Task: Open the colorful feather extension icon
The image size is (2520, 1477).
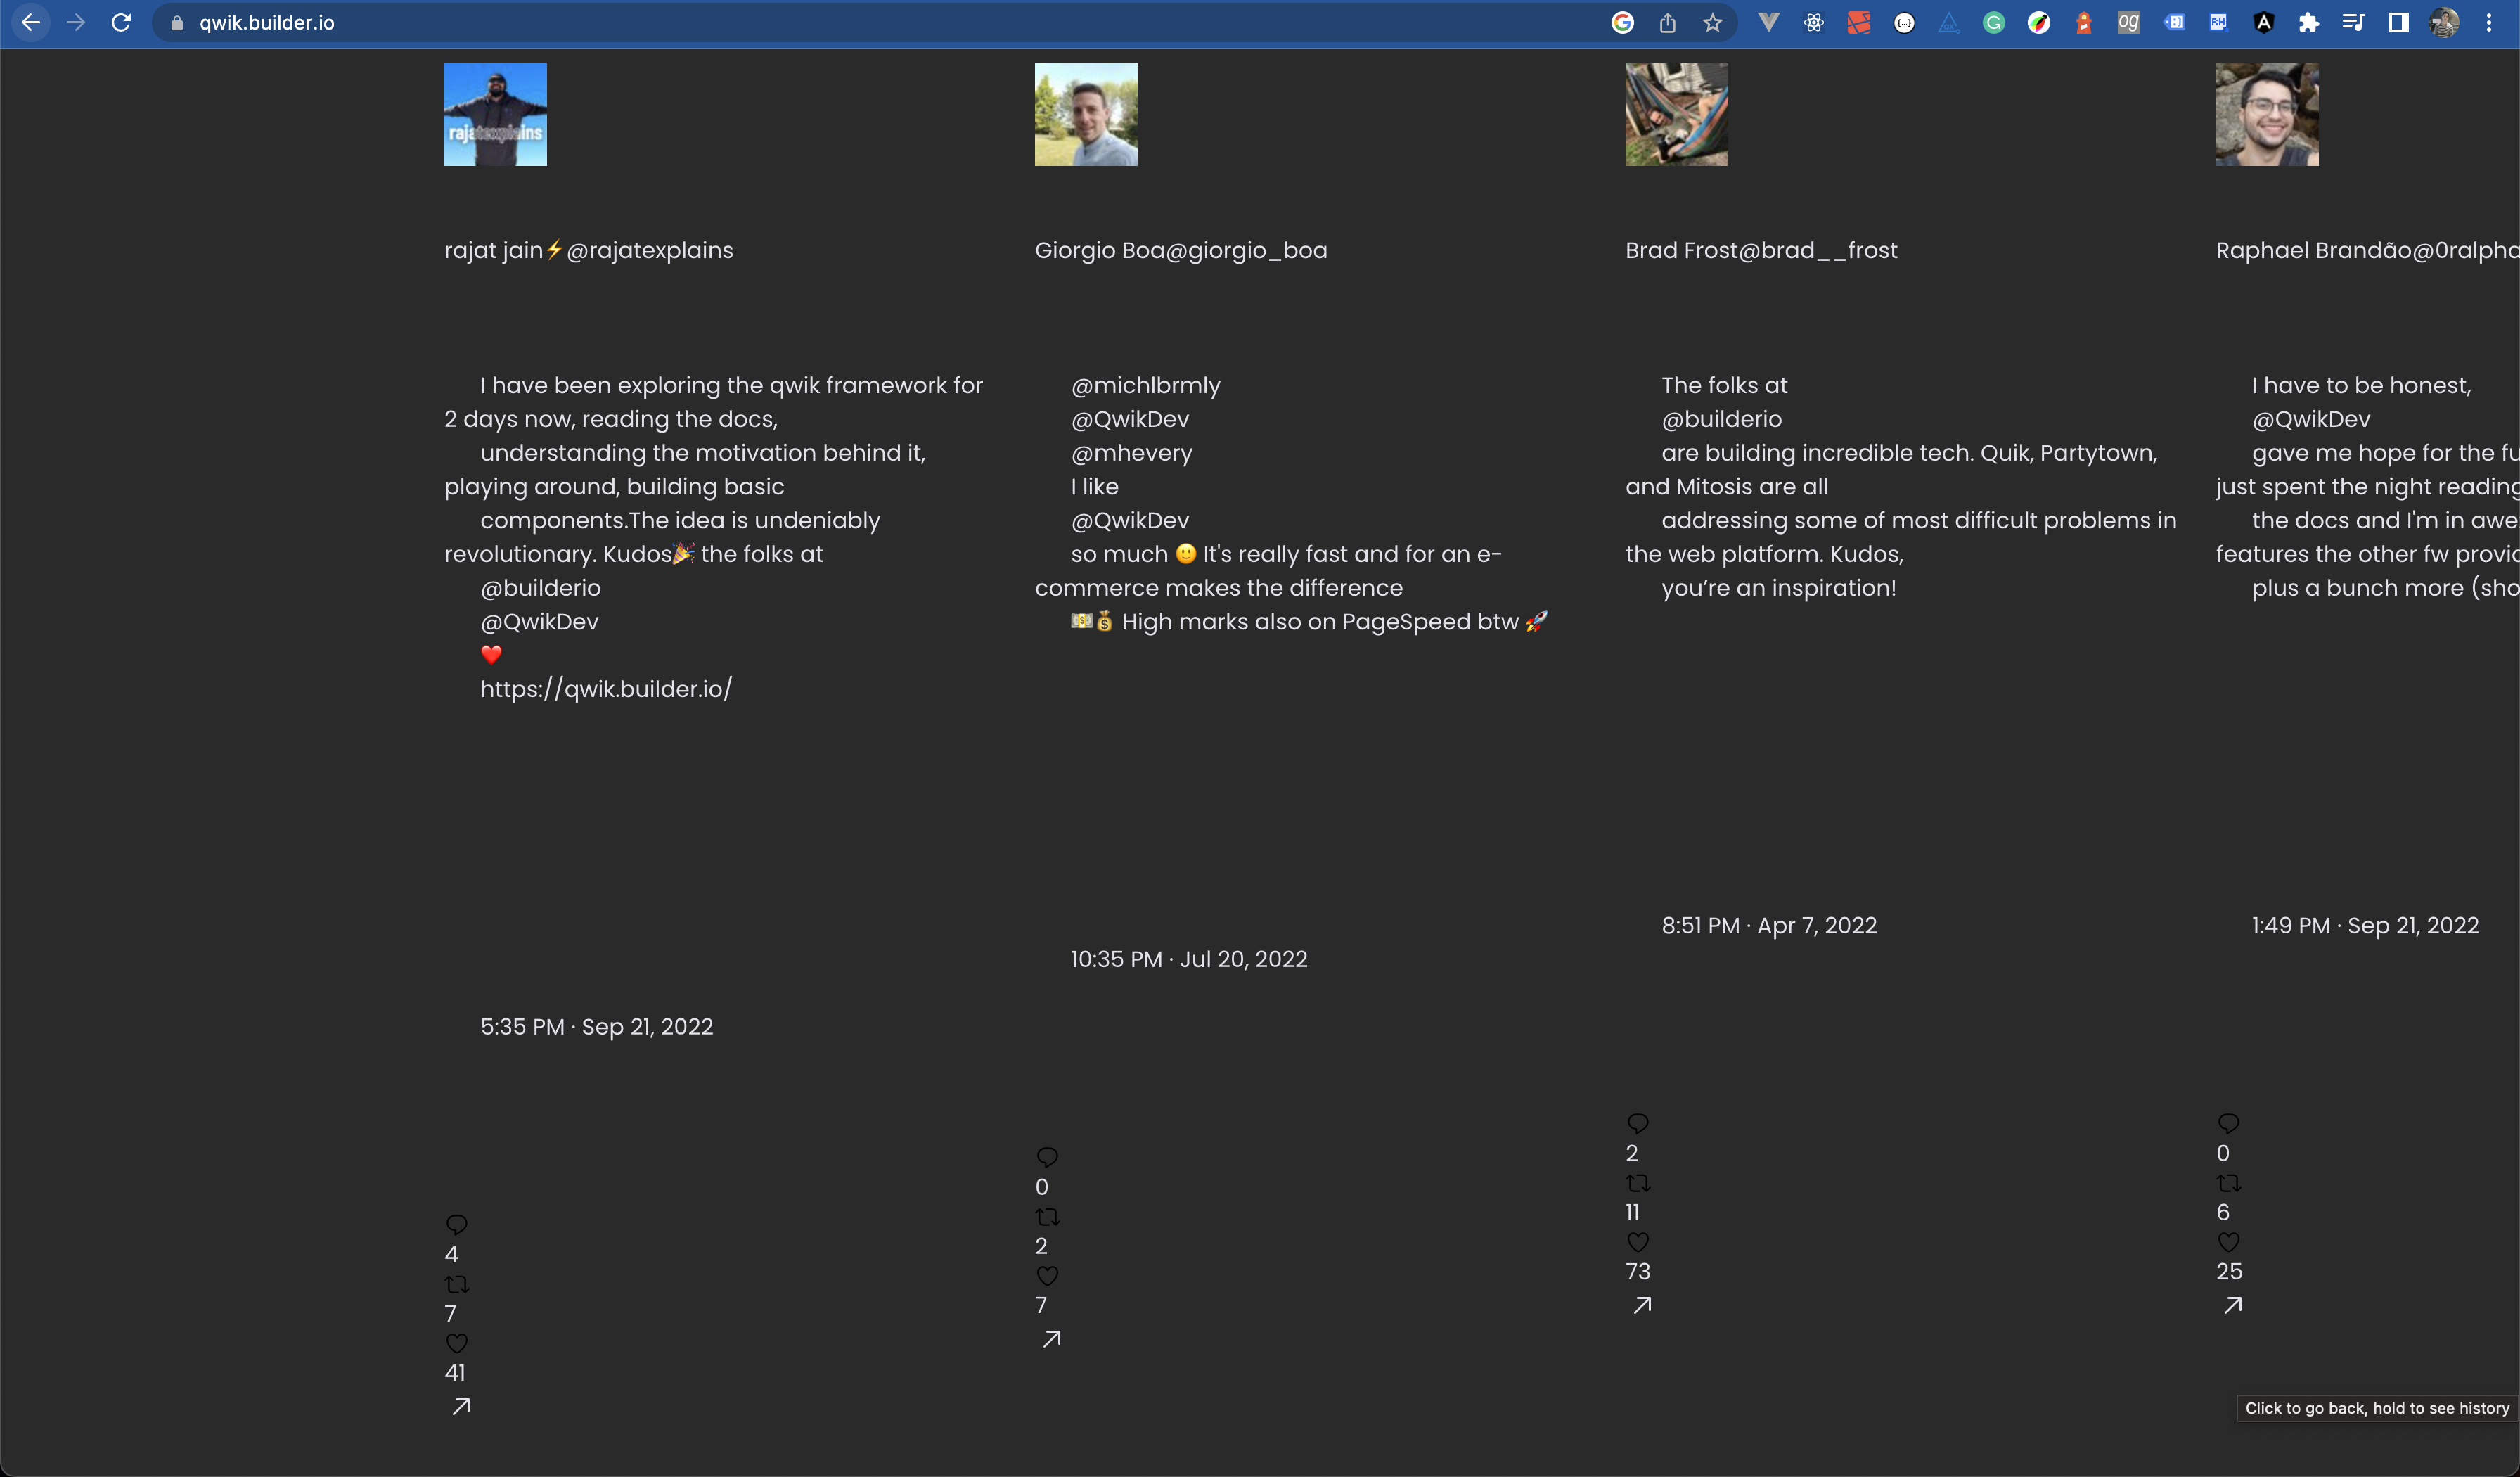Action: [x=2038, y=23]
